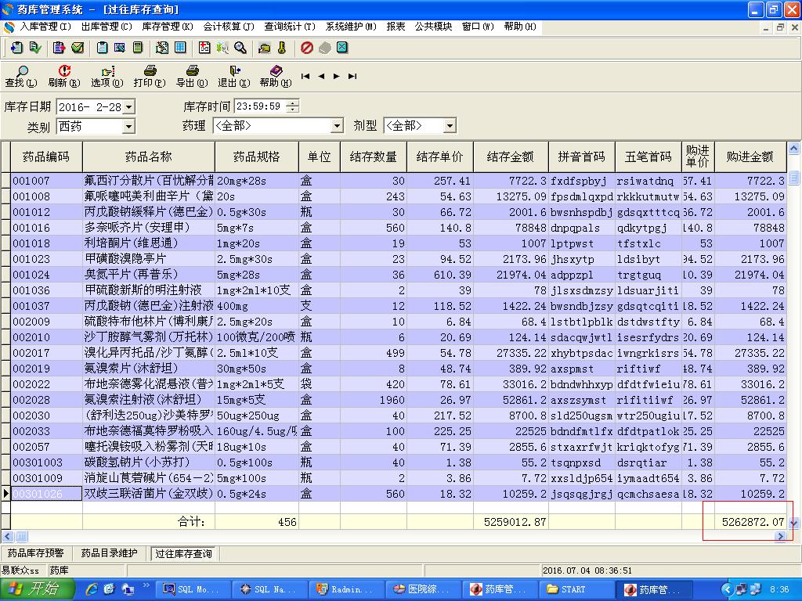Open 报表 menu
This screenshot has width=802, height=601.
coord(396,27)
